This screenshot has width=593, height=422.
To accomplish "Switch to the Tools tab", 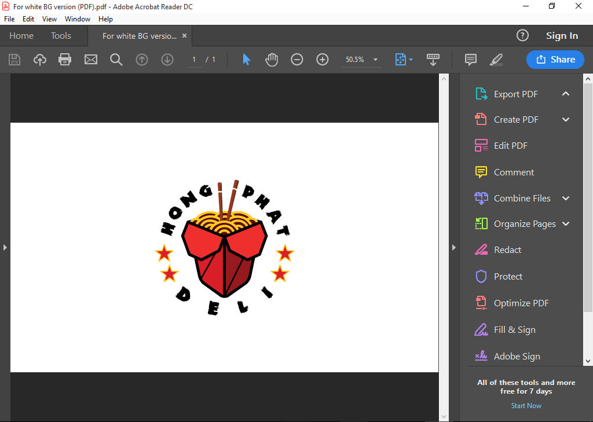I will click(61, 36).
